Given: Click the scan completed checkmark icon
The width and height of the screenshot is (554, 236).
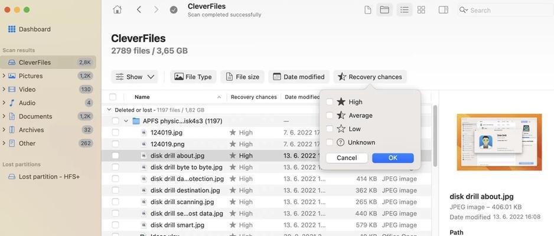Looking at the screenshot, I should pyautogui.click(x=174, y=10).
